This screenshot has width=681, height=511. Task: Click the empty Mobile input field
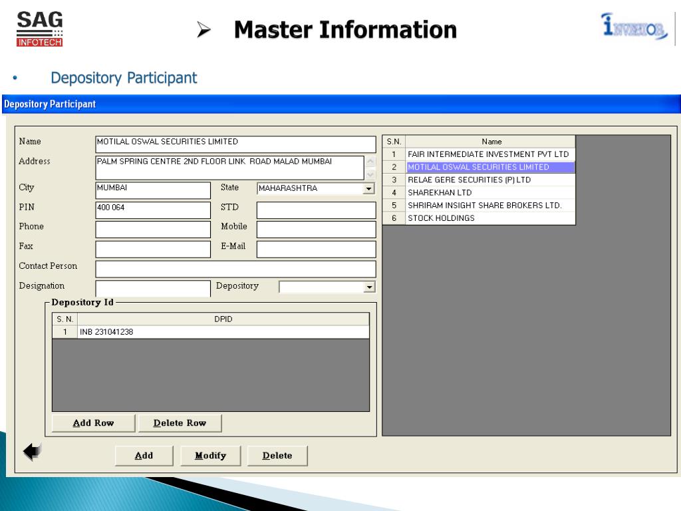pos(316,230)
